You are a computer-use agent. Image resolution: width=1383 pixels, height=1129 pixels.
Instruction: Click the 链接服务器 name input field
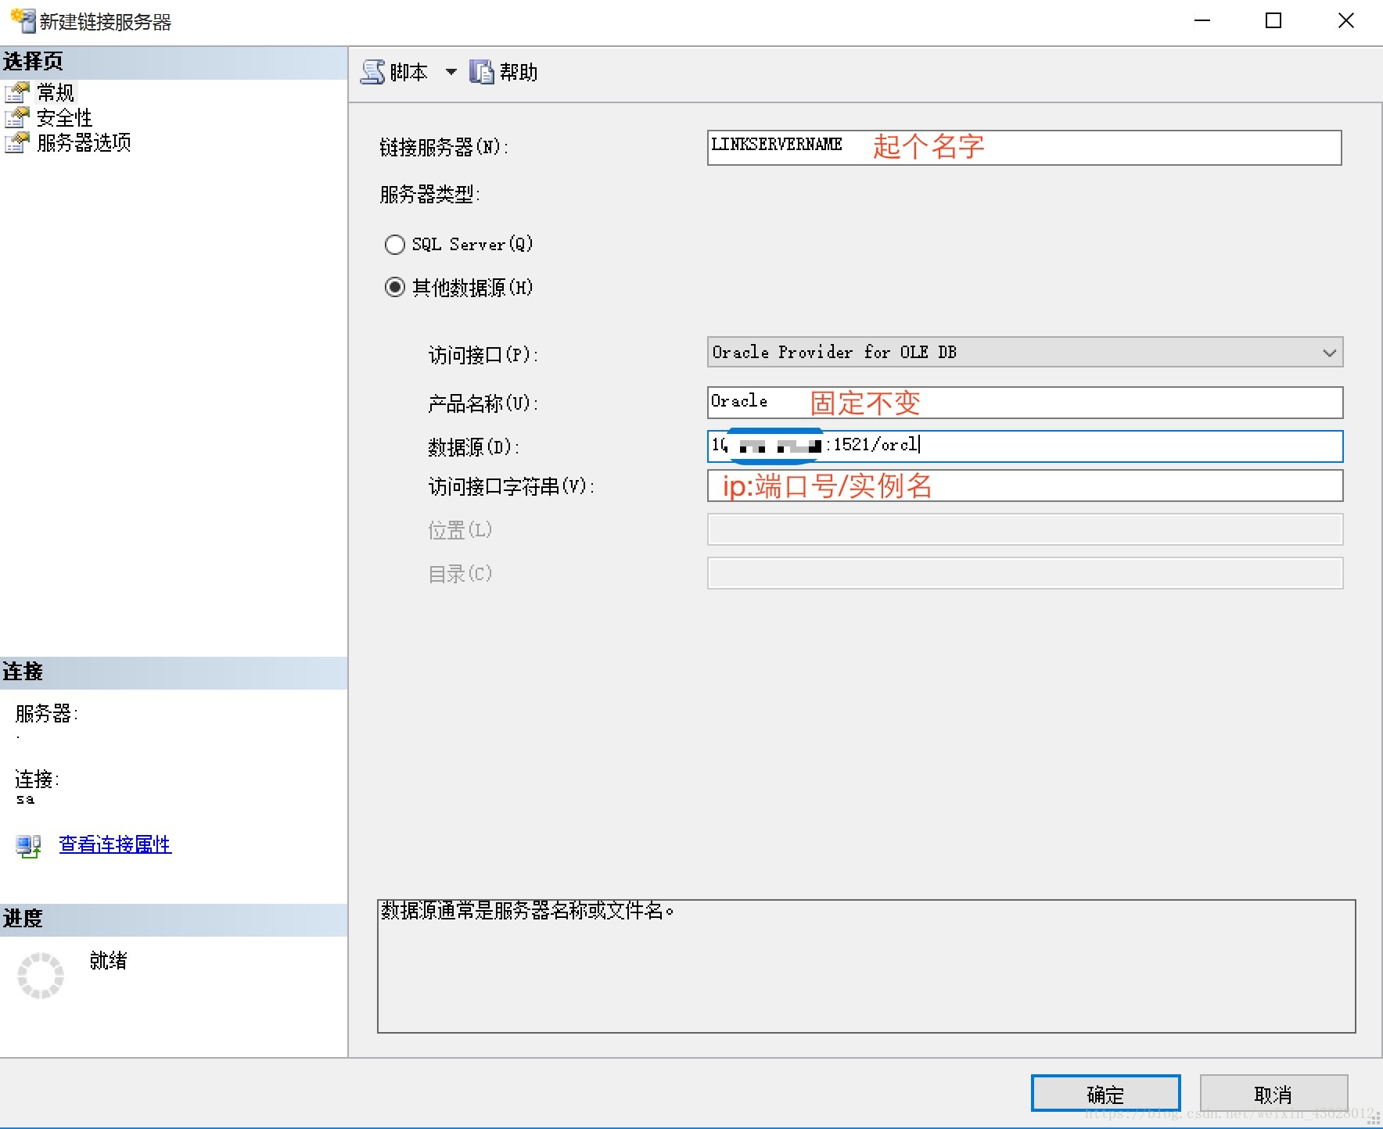click(x=1025, y=147)
